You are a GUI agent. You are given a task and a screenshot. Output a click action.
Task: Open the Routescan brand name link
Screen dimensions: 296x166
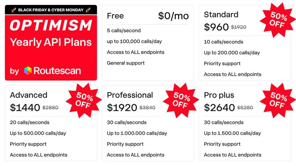(x=57, y=71)
